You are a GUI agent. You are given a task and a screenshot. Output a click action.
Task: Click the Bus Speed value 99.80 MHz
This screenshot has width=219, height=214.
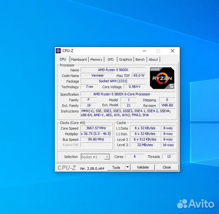(x=96, y=139)
